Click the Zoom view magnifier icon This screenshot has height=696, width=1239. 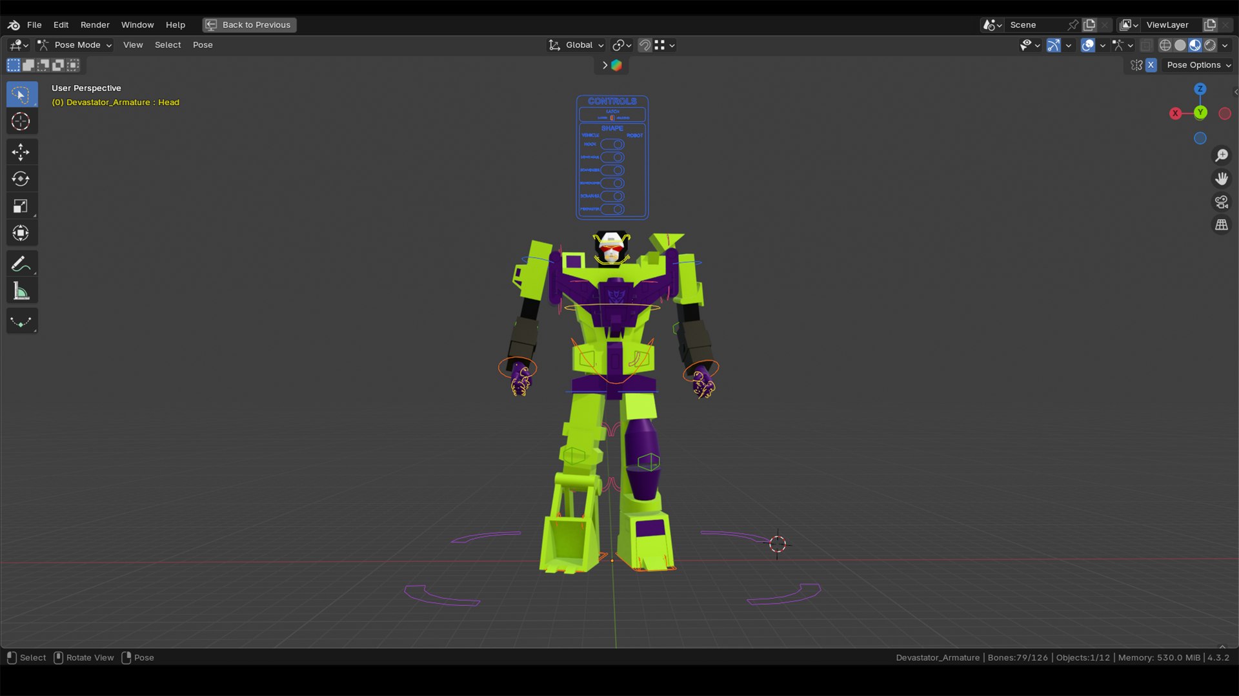[x=1222, y=156]
